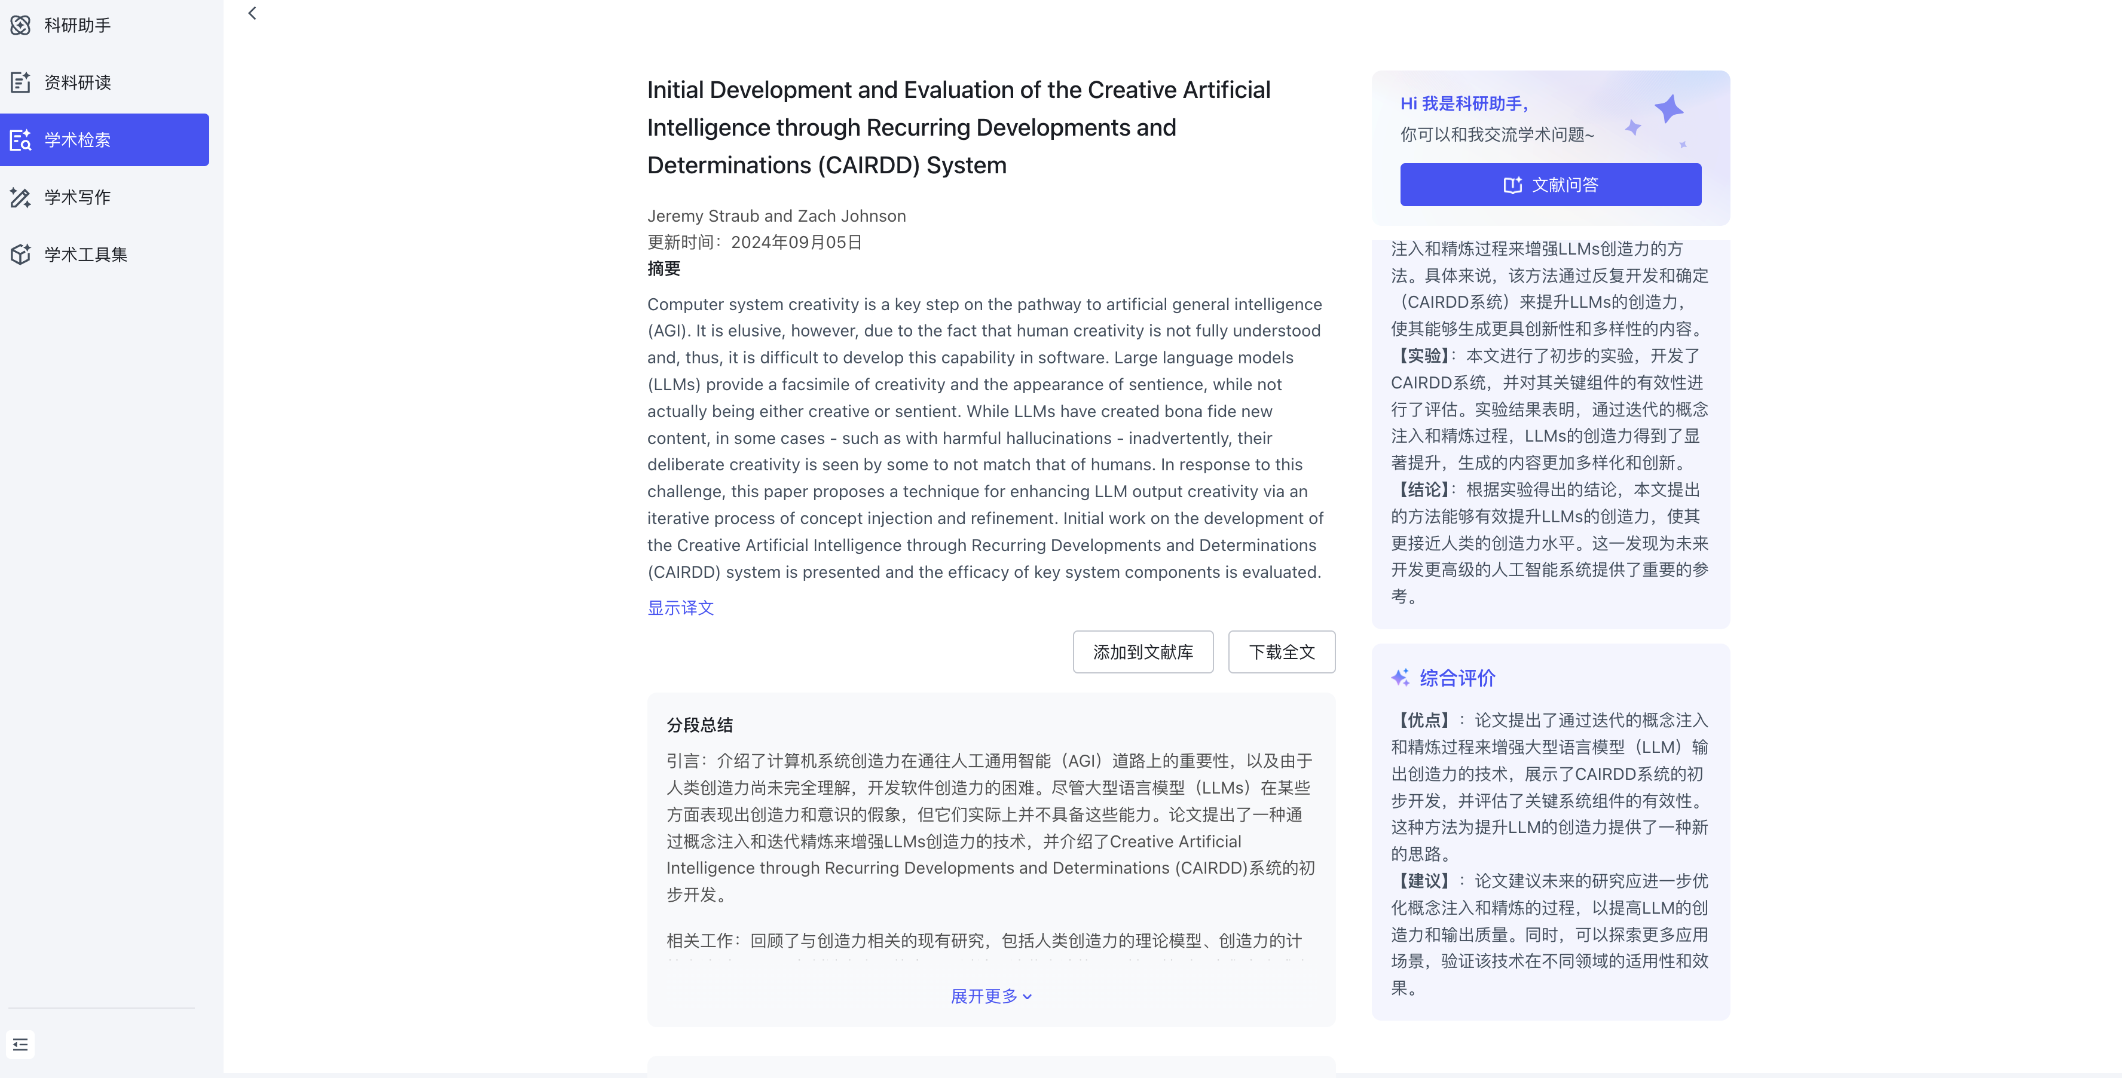Start 文献问答 with the blue button
The width and height of the screenshot is (2122, 1078).
click(1551, 185)
